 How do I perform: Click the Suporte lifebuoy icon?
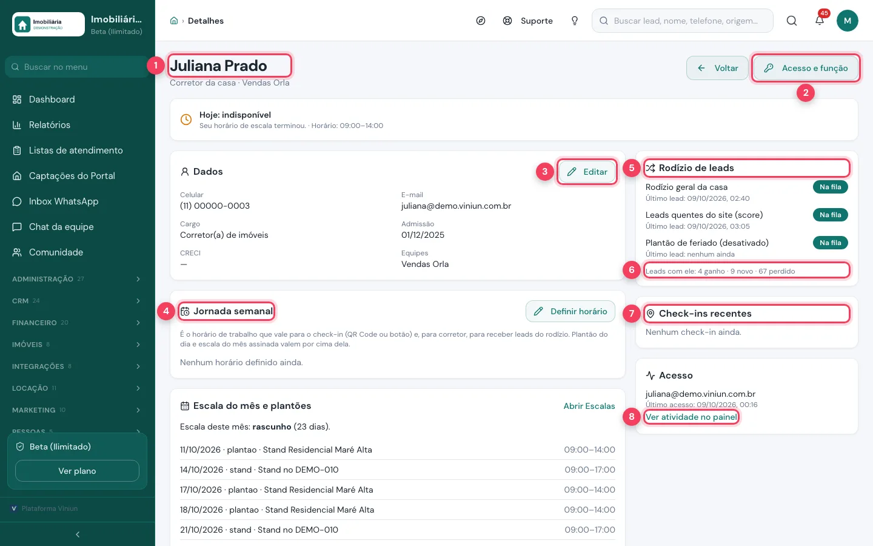[x=507, y=21]
